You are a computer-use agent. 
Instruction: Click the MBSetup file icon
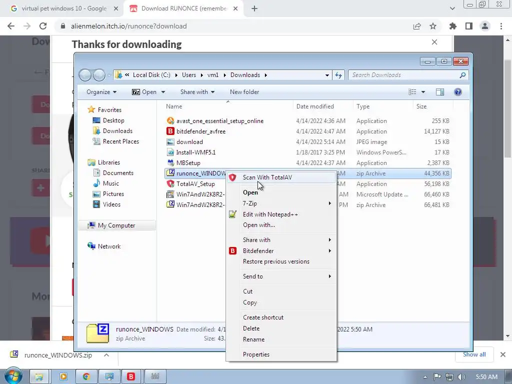click(x=170, y=162)
